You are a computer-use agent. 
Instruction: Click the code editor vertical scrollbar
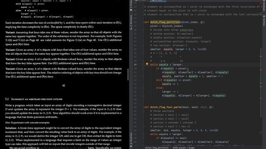click(x=261, y=83)
